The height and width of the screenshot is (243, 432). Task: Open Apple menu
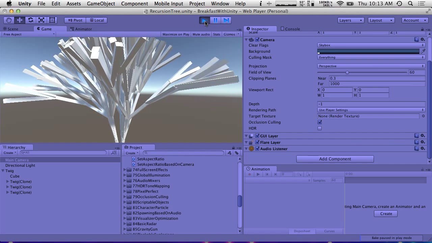(9, 4)
